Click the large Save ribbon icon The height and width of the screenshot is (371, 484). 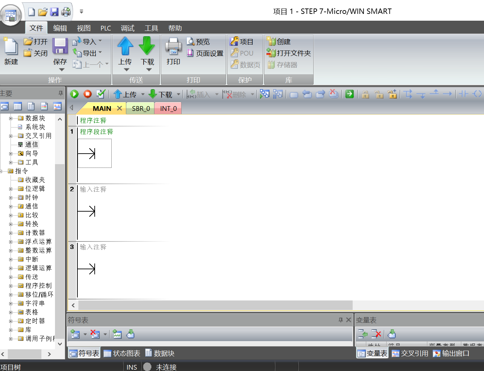60,46
